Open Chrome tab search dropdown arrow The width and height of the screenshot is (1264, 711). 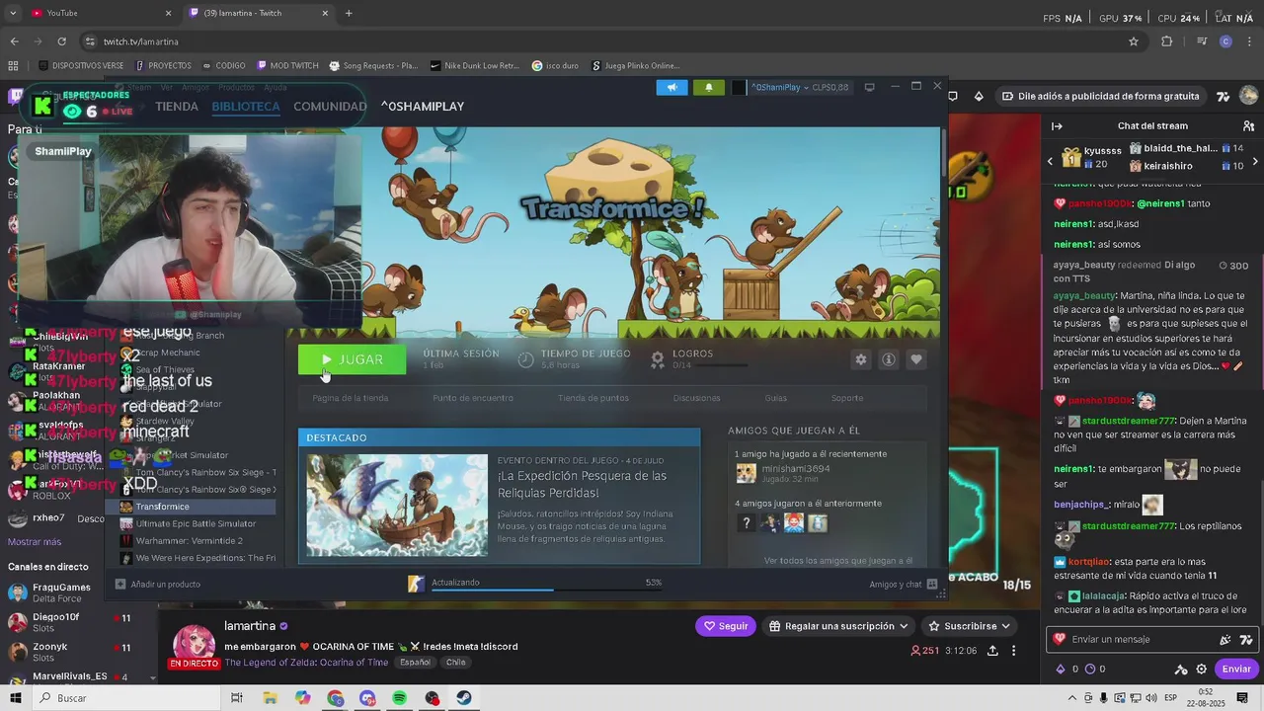point(12,13)
